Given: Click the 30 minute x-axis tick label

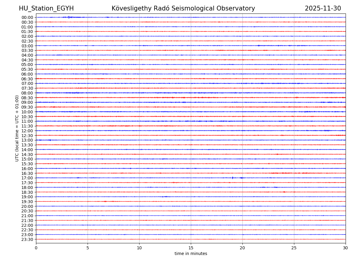Looking at the screenshot, I should (346, 248).
